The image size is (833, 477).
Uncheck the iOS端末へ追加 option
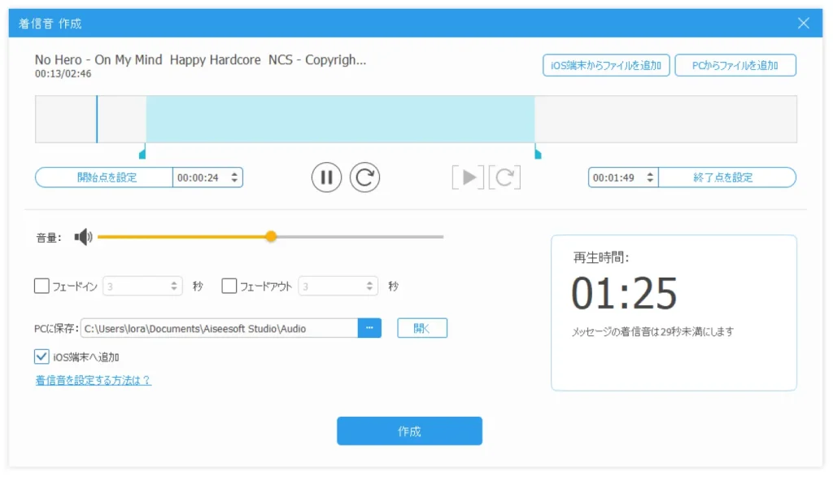pos(41,357)
